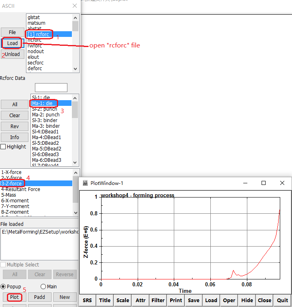
Task: Choose 4-Resultant Force from component list
Action: pos(20,189)
